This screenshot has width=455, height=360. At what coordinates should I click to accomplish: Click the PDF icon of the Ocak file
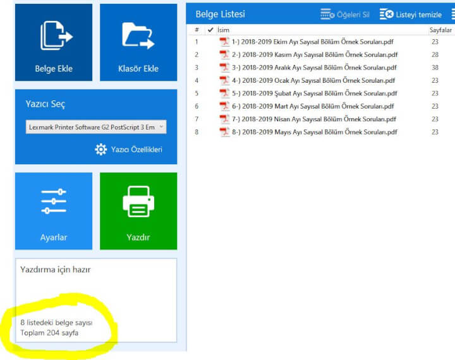224,80
